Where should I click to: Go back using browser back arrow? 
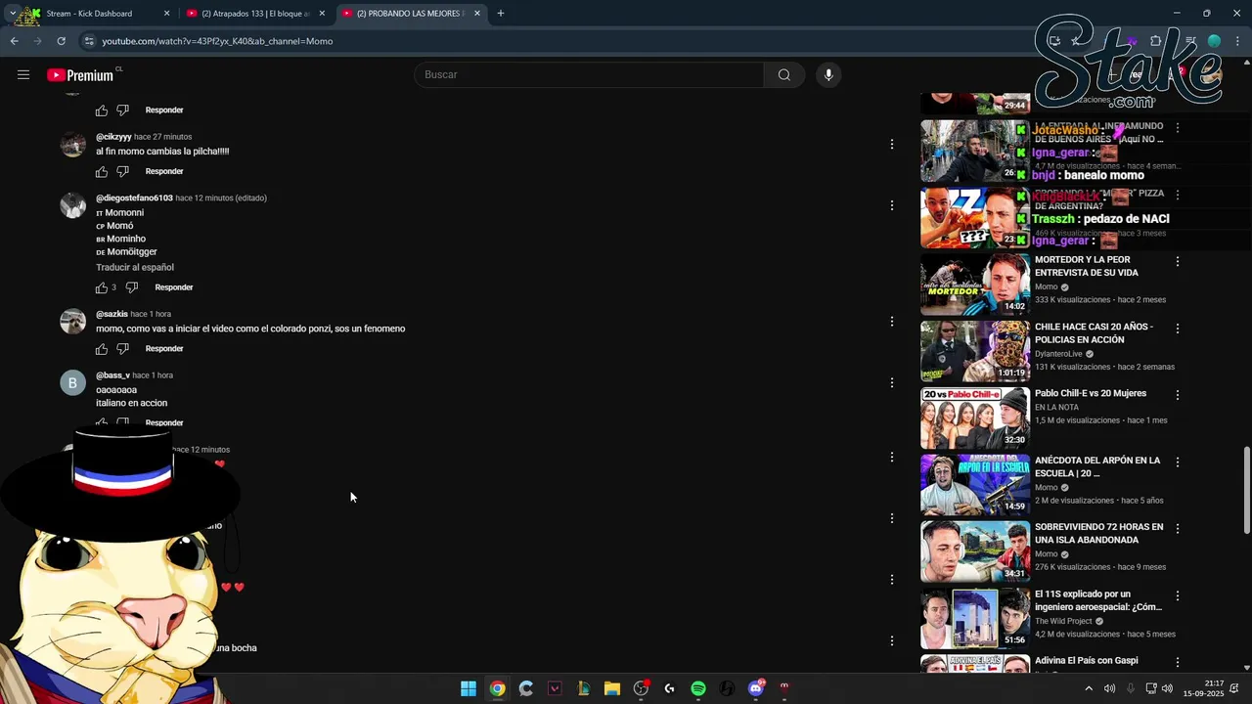click(14, 41)
